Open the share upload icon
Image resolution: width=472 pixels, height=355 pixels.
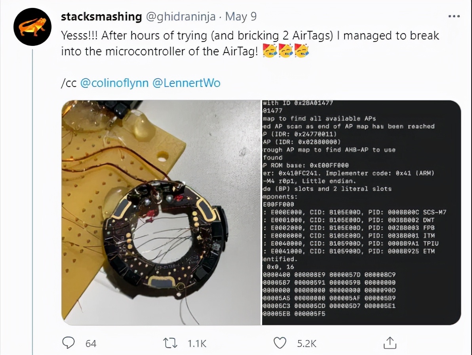(x=390, y=343)
